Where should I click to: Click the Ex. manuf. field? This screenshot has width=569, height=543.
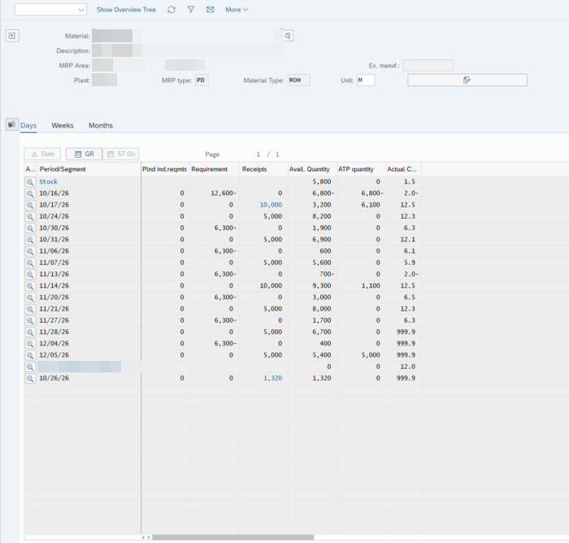tap(428, 65)
